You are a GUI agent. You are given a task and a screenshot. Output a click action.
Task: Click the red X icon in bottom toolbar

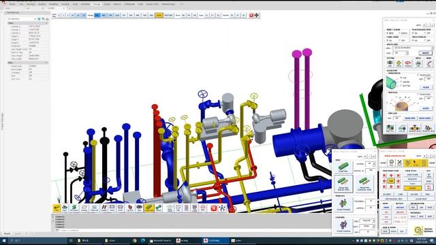tap(213, 208)
